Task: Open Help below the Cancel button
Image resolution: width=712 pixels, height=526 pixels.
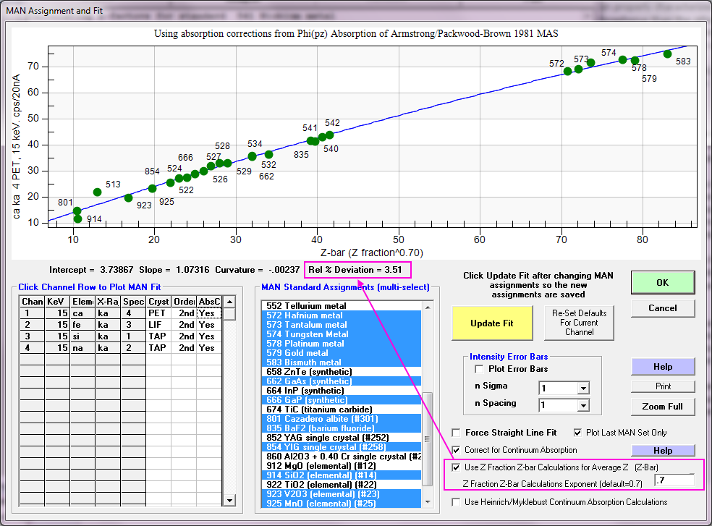Action: click(x=662, y=366)
